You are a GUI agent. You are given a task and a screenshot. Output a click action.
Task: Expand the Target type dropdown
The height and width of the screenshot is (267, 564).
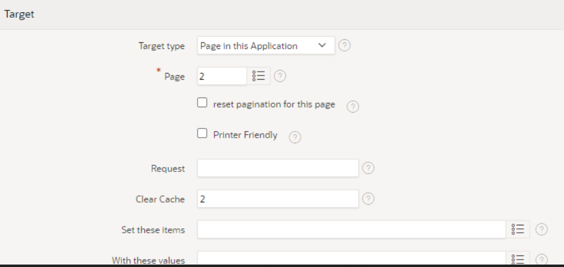(266, 45)
